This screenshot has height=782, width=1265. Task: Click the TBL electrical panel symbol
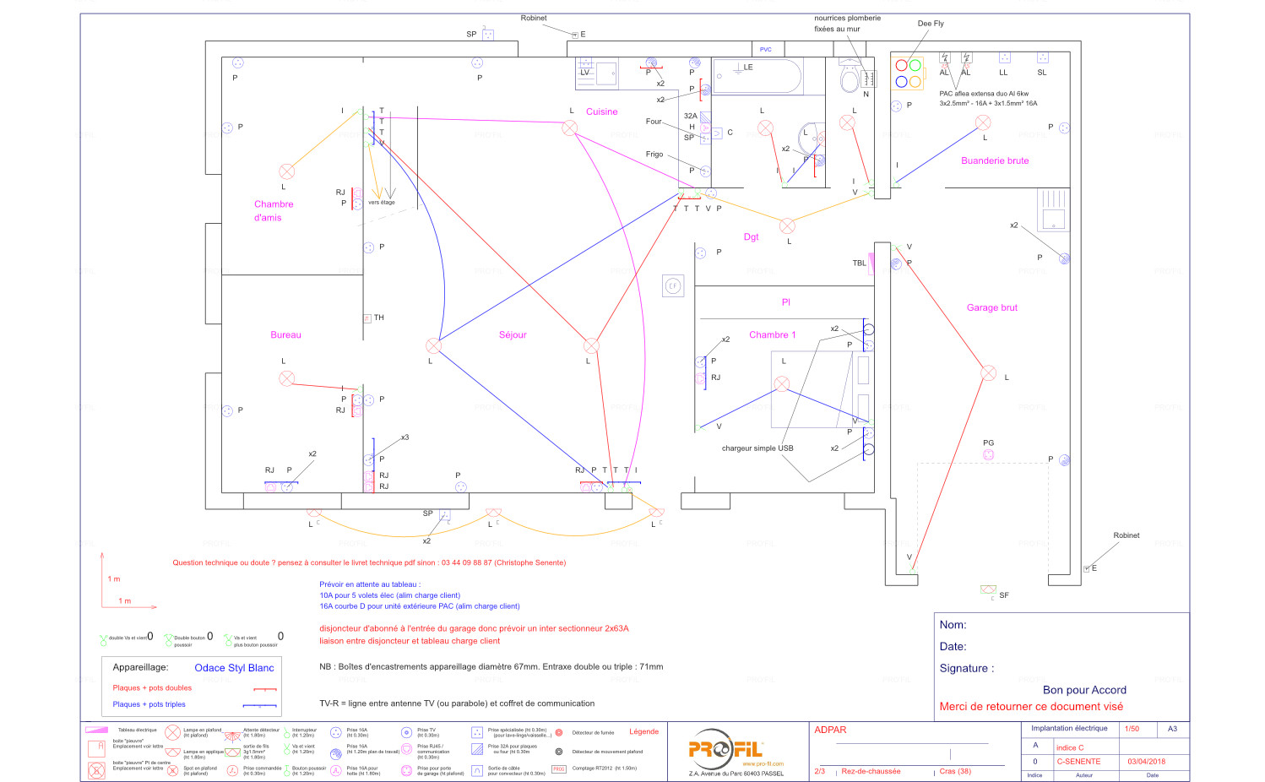click(872, 263)
